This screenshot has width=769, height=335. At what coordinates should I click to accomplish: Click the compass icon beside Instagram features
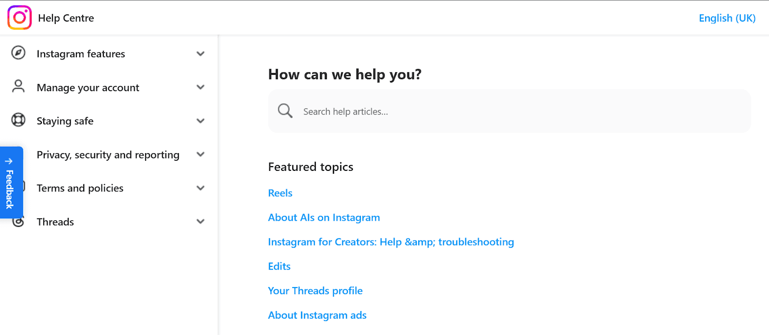coord(18,53)
